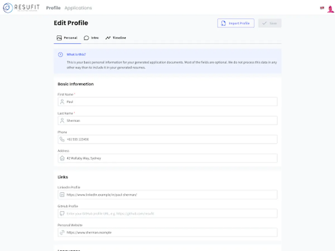The height and width of the screenshot is (251, 335).
Task: Click the link icon in Personal Website field
Action: click(x=62, y=232)
